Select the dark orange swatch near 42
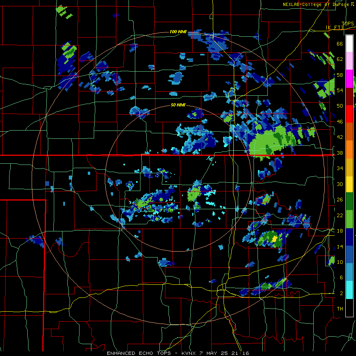 tap(349, 131)
